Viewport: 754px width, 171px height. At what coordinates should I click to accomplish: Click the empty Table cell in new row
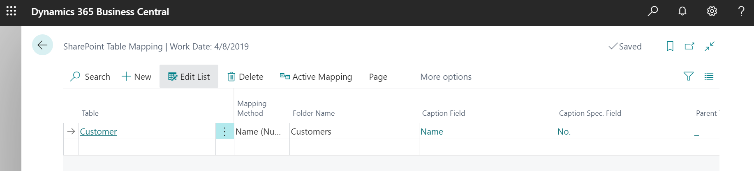[x=147, y=147]
